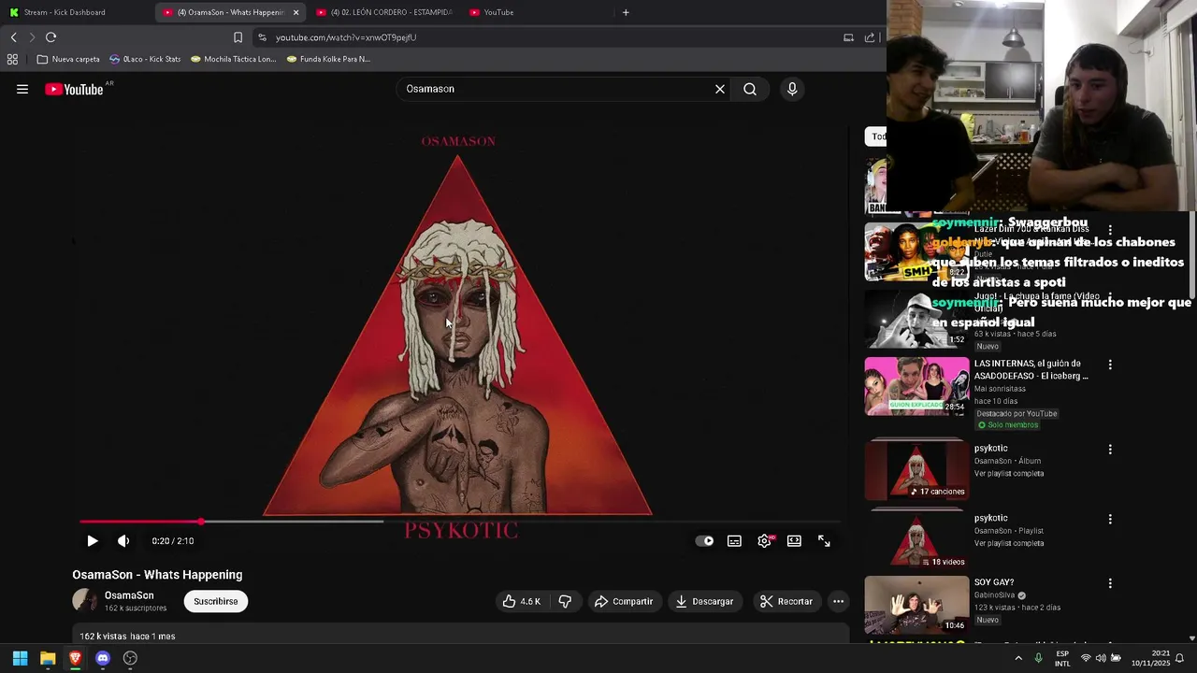Focus the youtube.com address bar
The width and height of the screenshot is (1197, 673).
pos(542,37)
